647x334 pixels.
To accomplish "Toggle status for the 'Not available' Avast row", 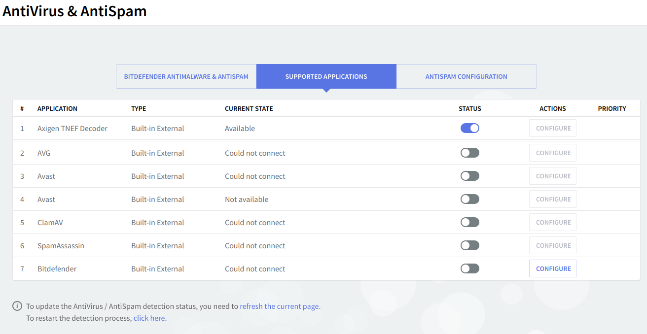I will [469, 199].
